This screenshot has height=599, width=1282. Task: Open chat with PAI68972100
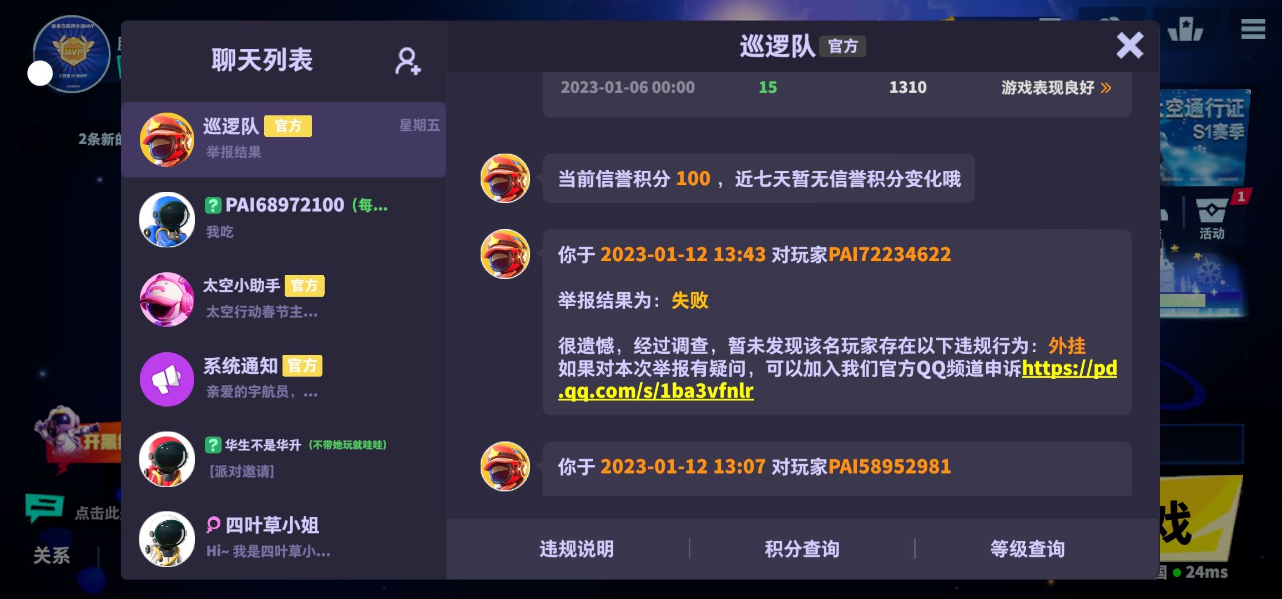(284, 220)
